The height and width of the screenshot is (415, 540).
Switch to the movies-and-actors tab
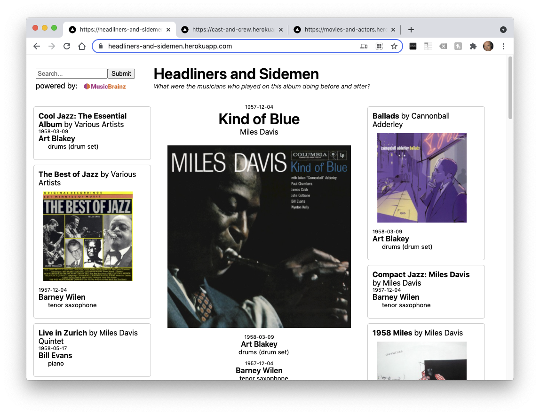[346, 30]
